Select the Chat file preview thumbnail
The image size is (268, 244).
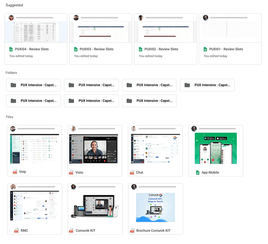tap(155, 149)
